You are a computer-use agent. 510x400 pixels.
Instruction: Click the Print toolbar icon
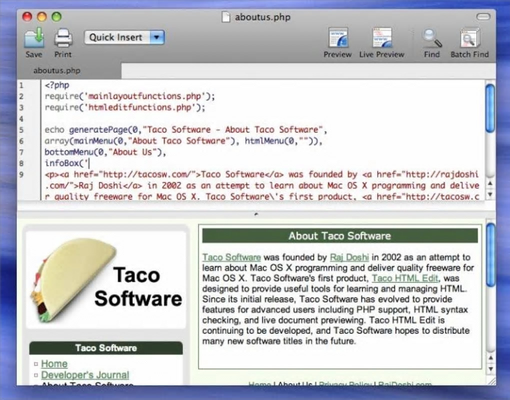coord(63,38)
